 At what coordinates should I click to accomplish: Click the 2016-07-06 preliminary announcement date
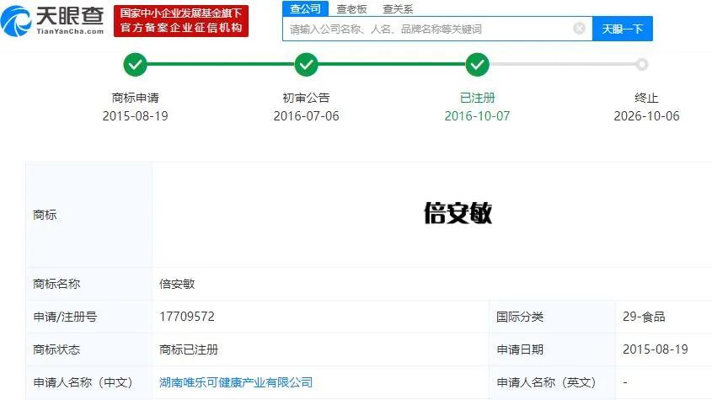tap(306, 116)
